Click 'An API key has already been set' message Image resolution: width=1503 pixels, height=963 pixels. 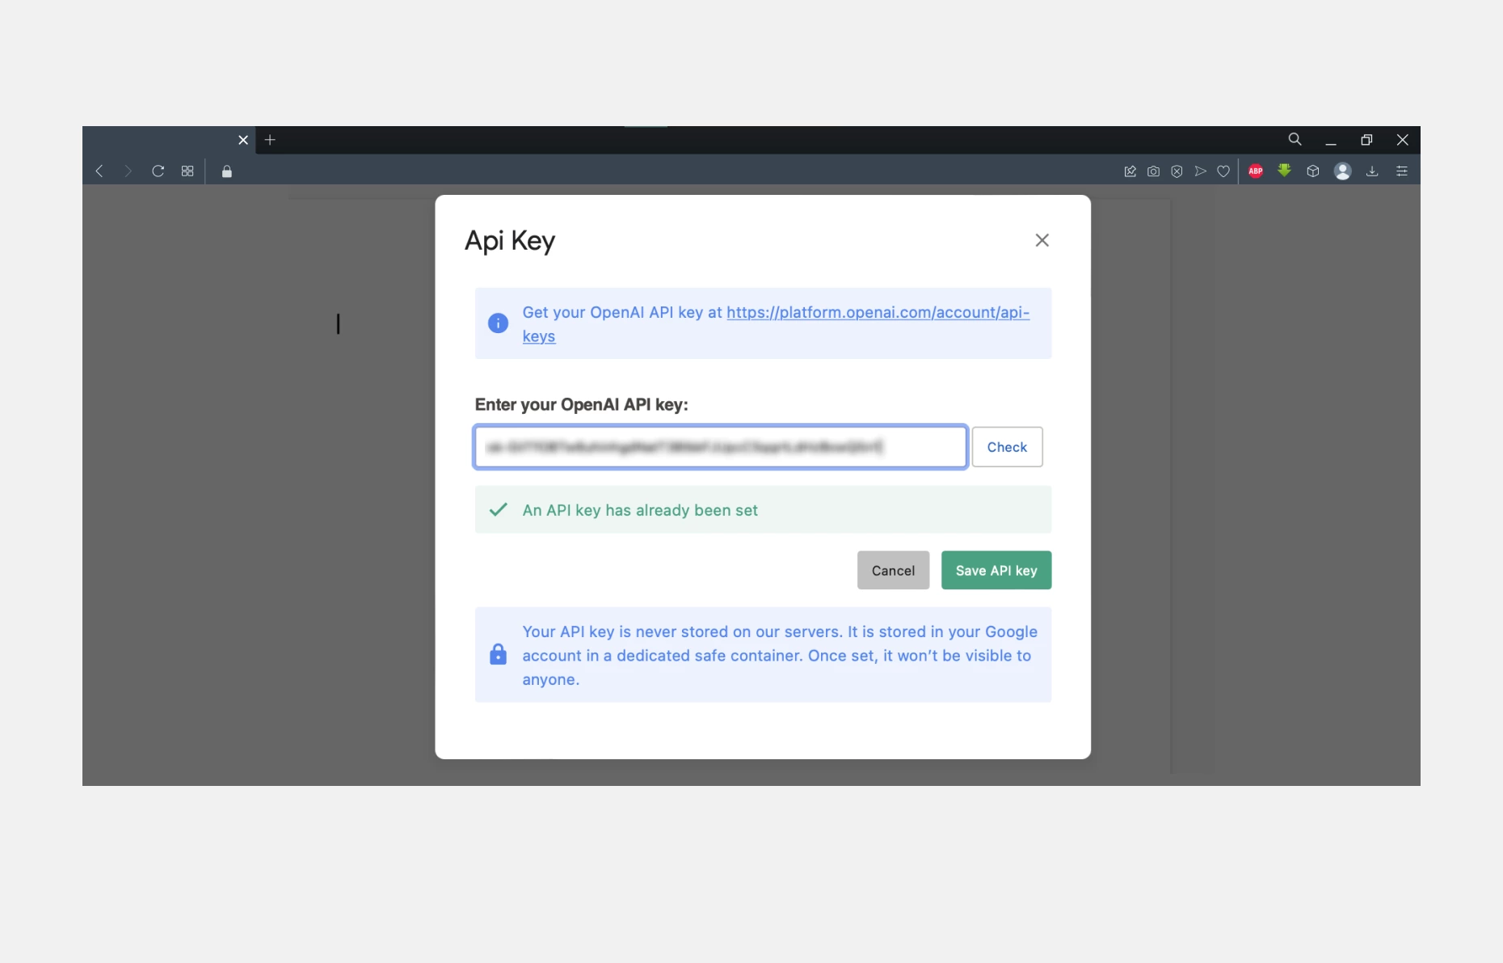(x=640, y=510)
